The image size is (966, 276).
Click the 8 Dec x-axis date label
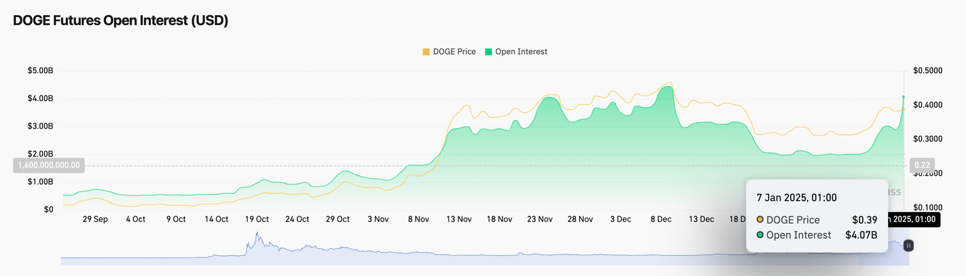[660, 219]
